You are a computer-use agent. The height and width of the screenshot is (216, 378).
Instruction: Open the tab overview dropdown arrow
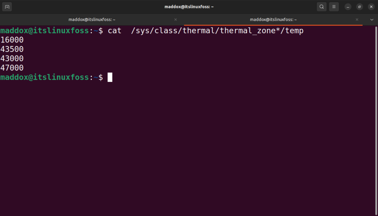pyautogui.click(x=372, y=19)
